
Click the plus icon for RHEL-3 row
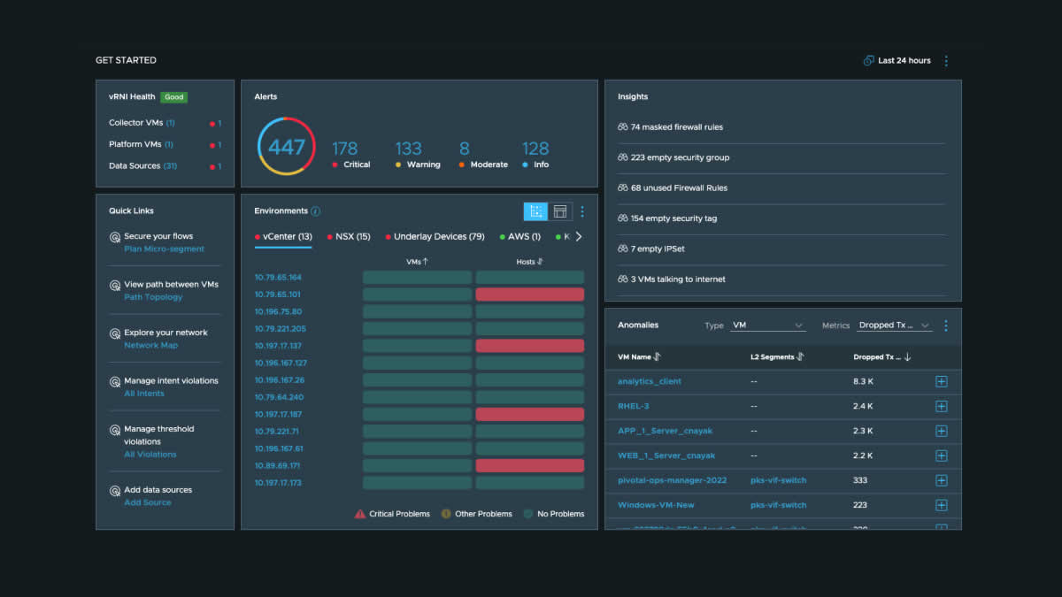tap(941, 406)
